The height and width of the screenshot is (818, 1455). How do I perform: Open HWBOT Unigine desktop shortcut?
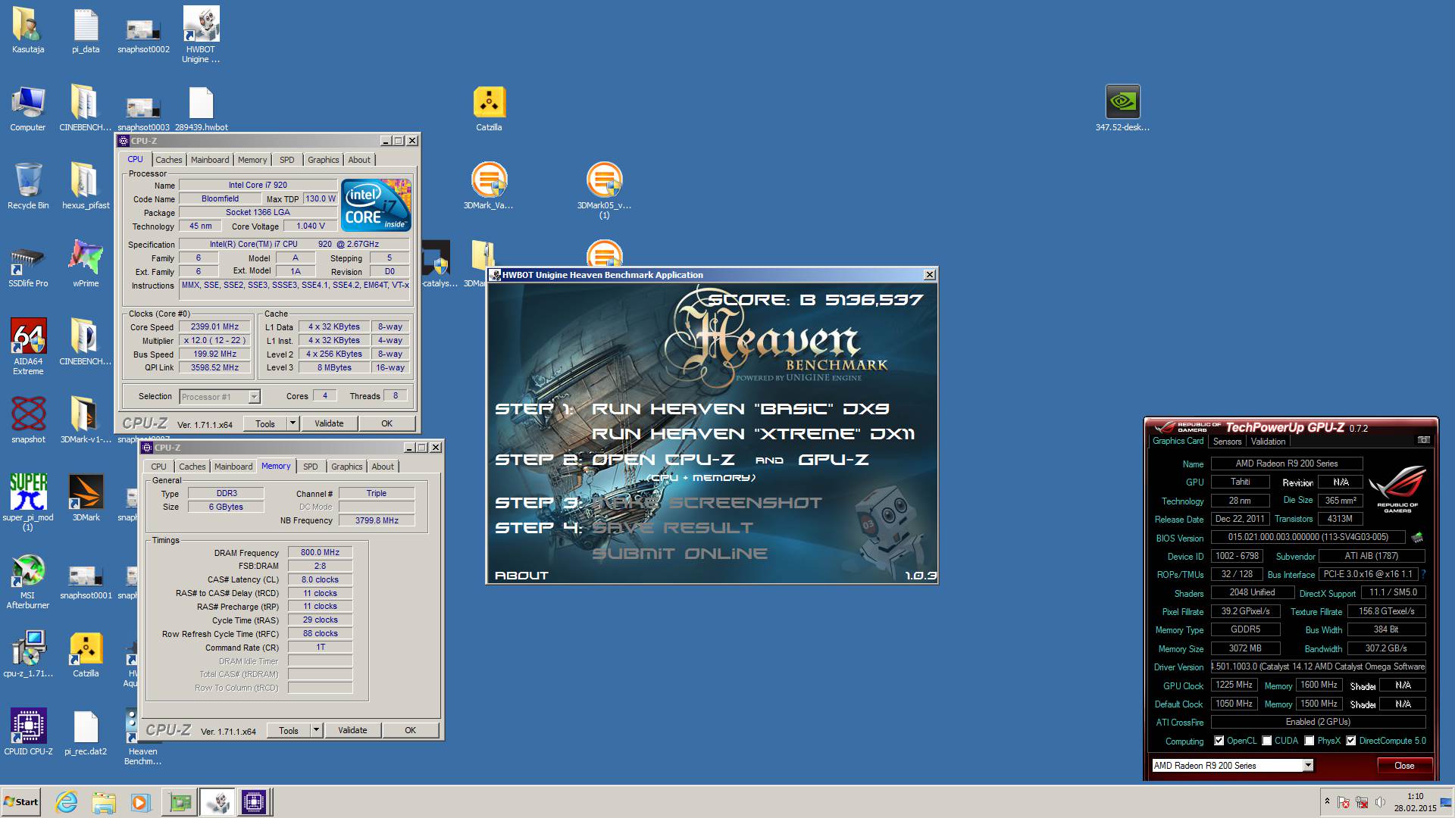(x=201, y=35)
